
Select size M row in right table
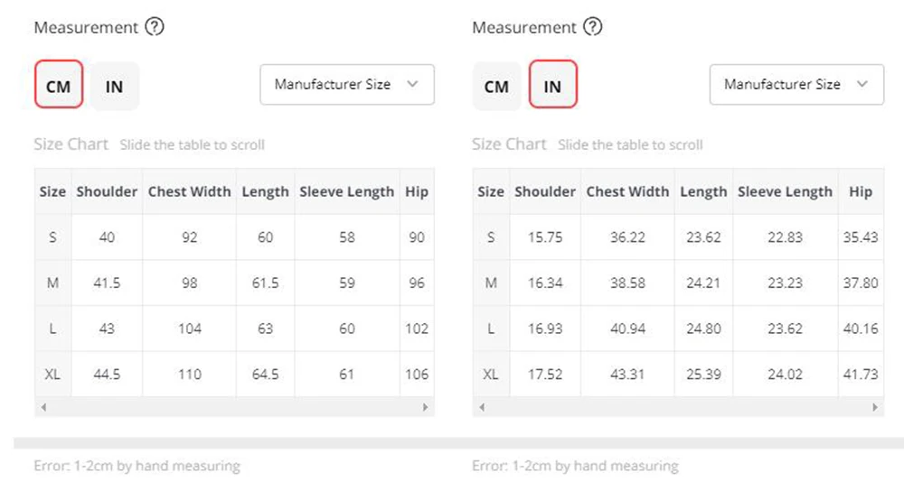(x=491, y=283)
